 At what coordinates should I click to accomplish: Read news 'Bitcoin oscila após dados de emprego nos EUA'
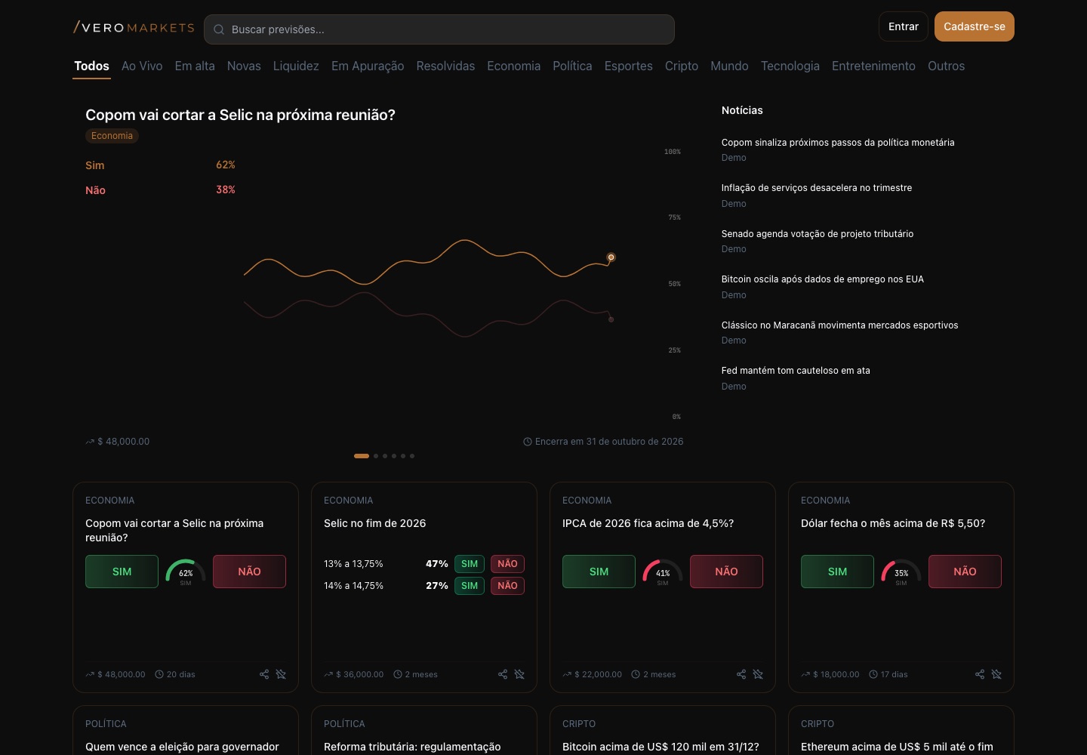click(x=823, y=279)
